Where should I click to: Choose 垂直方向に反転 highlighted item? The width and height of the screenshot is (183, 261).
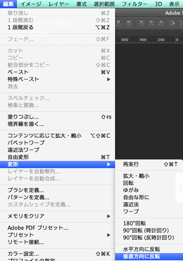[x=149, y=256]
